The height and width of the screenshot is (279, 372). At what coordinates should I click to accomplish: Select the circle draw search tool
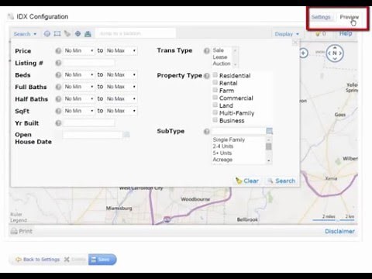pyautogui.click(x=47, y=34)
